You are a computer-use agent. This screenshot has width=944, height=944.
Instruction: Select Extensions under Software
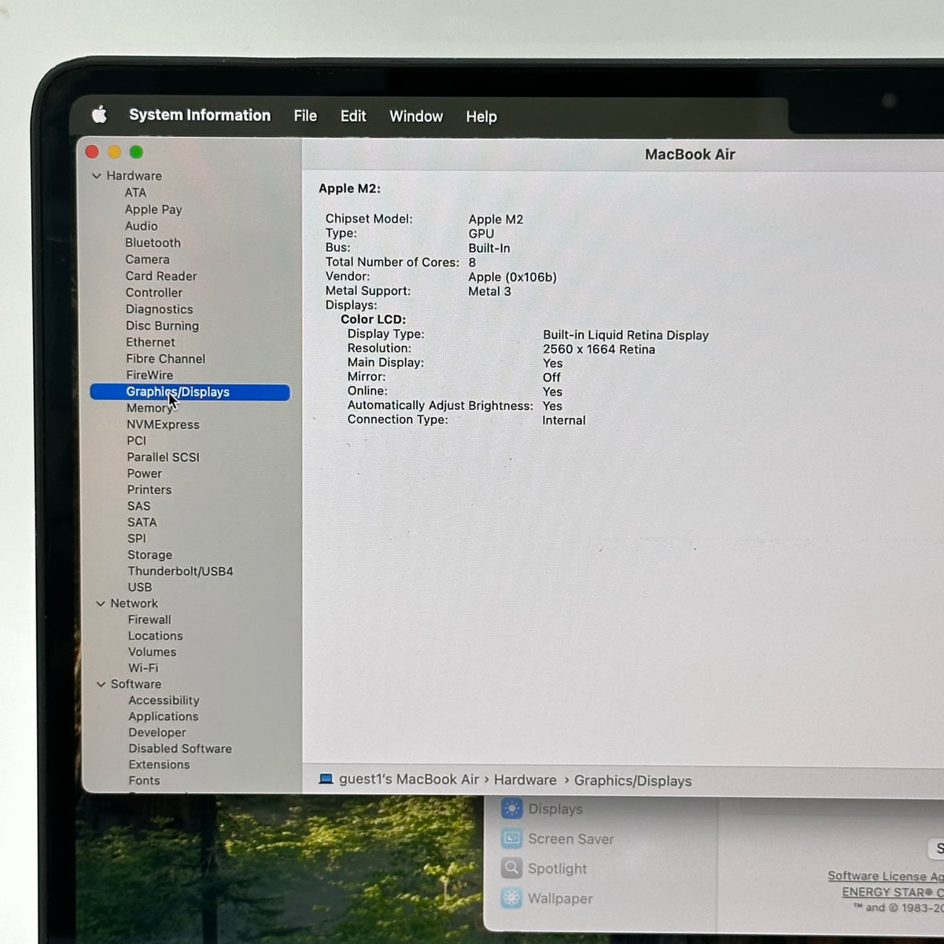point(159,765)
